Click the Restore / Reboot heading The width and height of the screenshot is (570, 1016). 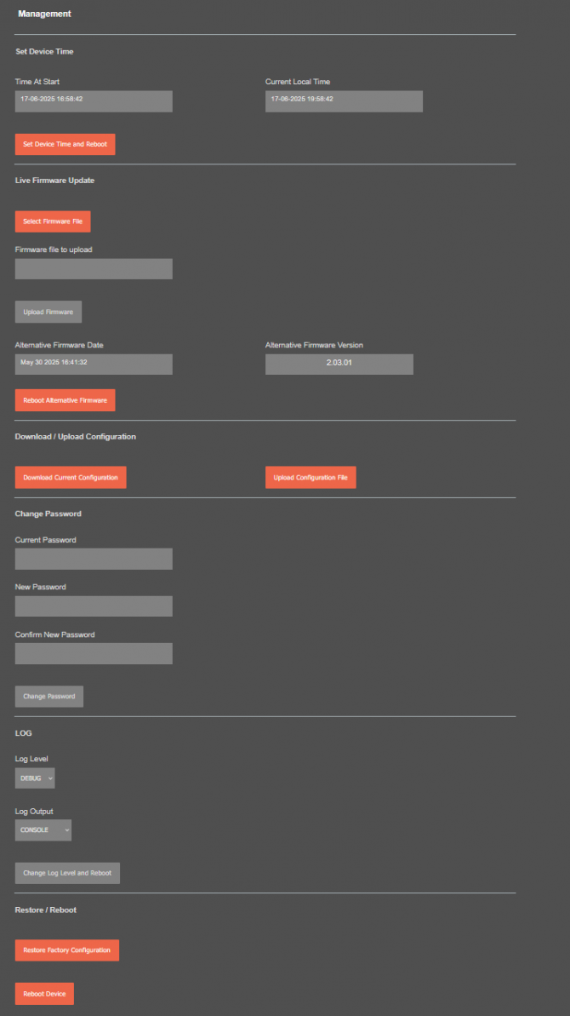pyautogui.click(x=46, y=910)
